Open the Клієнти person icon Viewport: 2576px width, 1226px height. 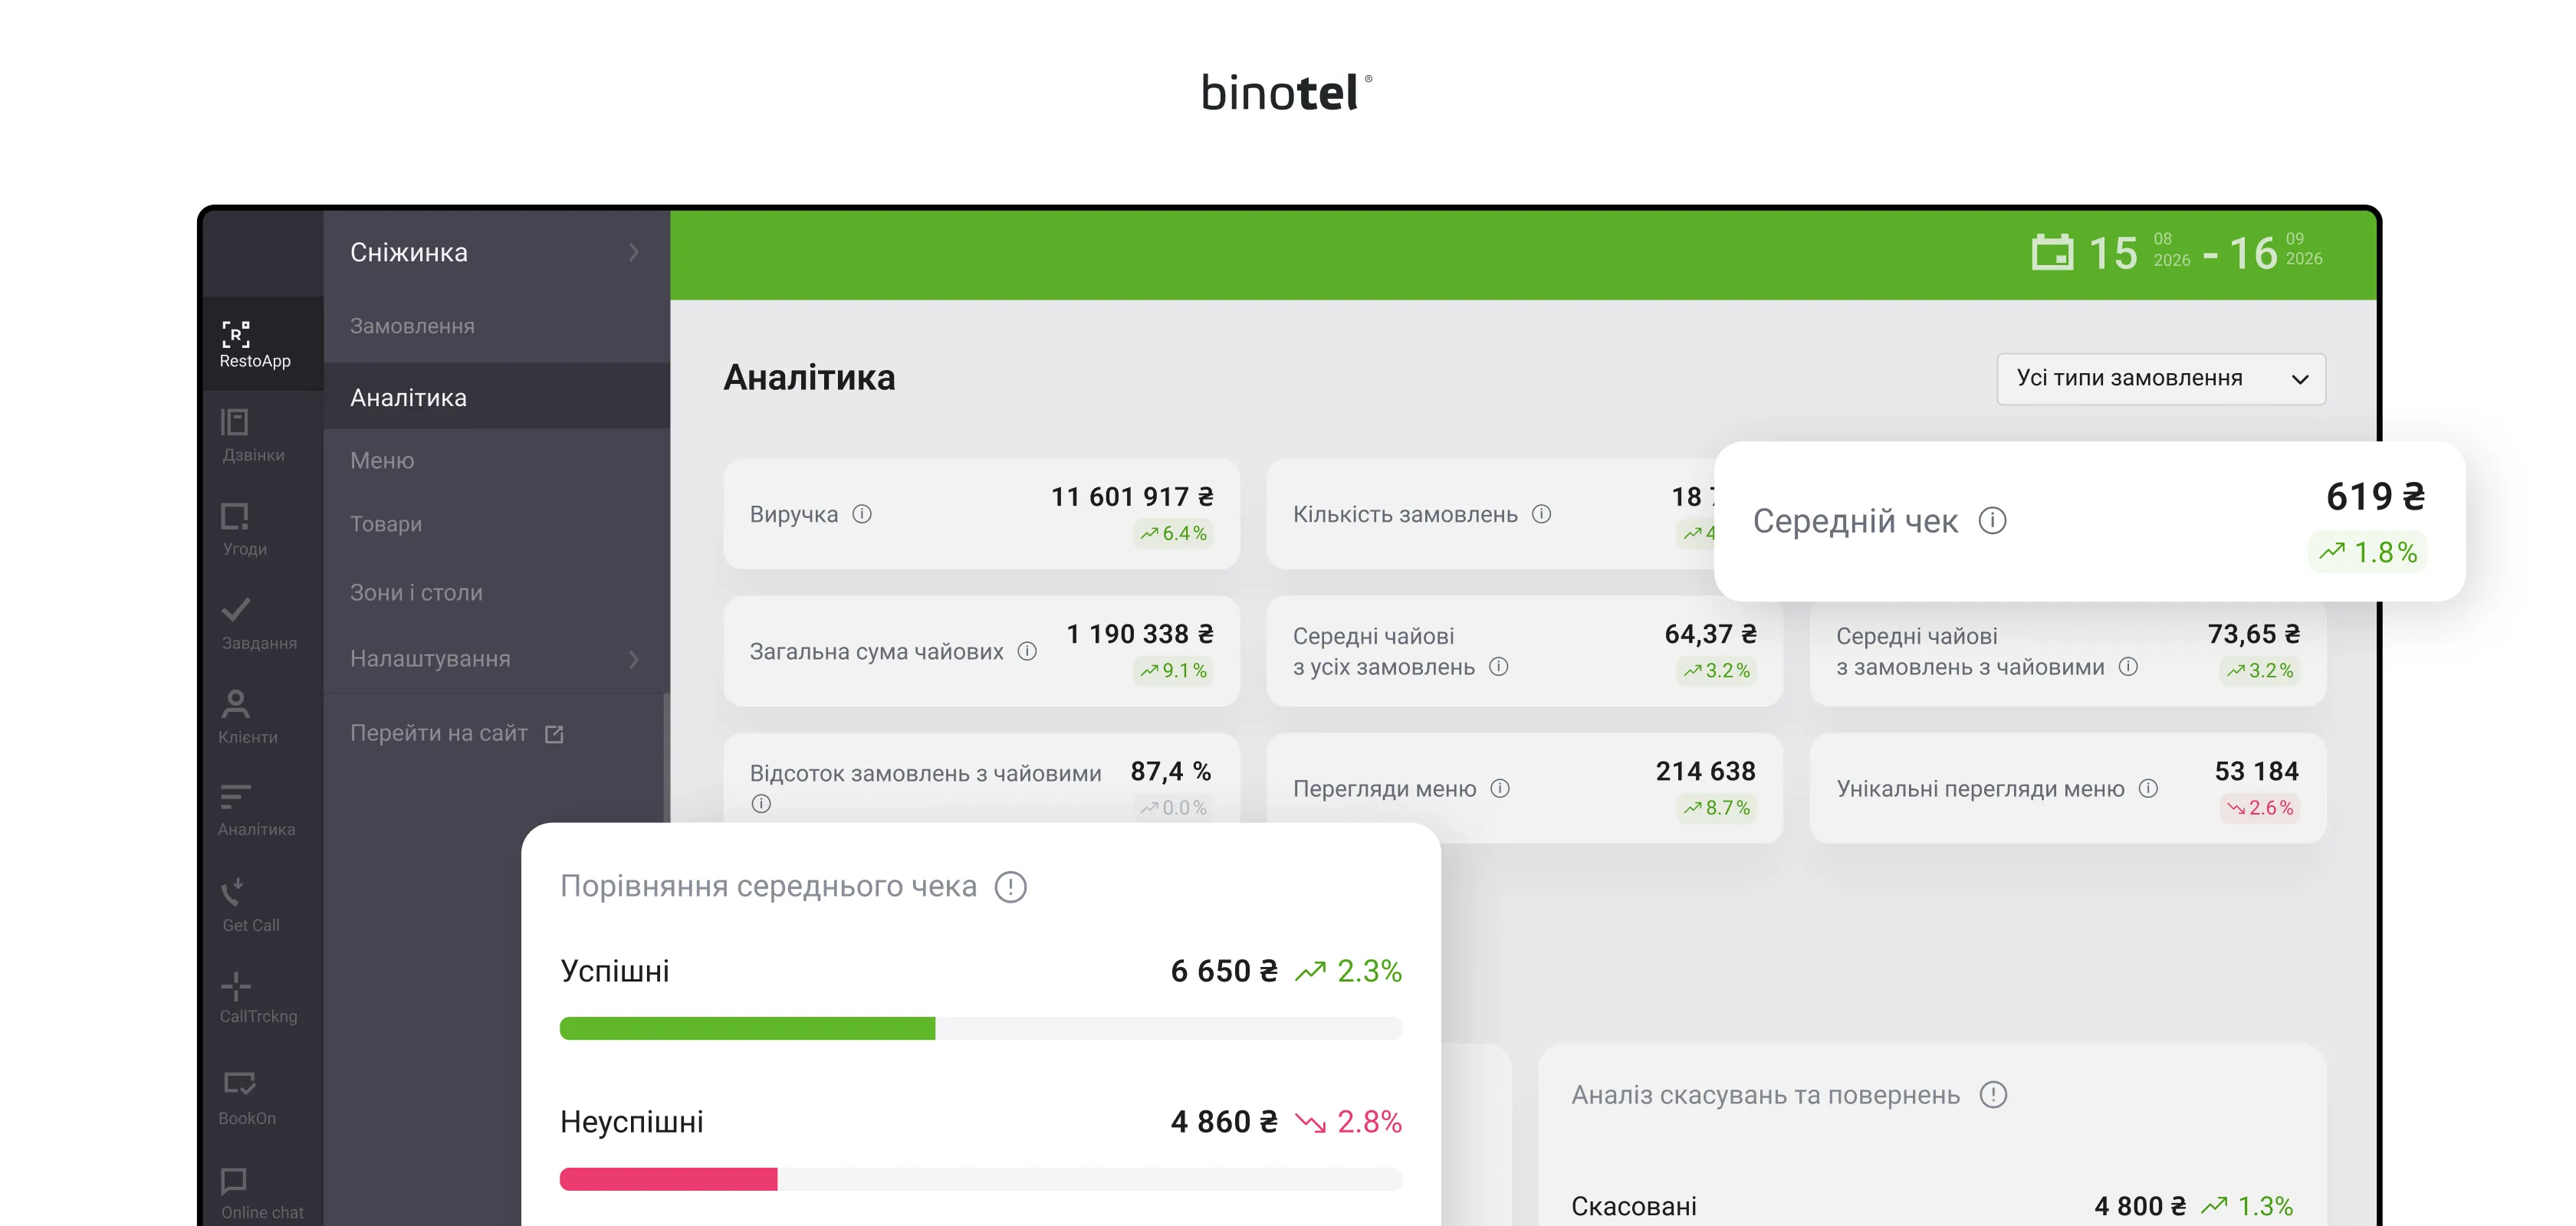click(x=236, y=704)
